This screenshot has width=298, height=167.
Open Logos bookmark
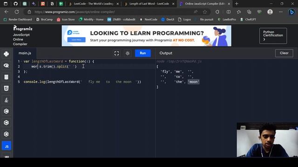tap(184, 19)
